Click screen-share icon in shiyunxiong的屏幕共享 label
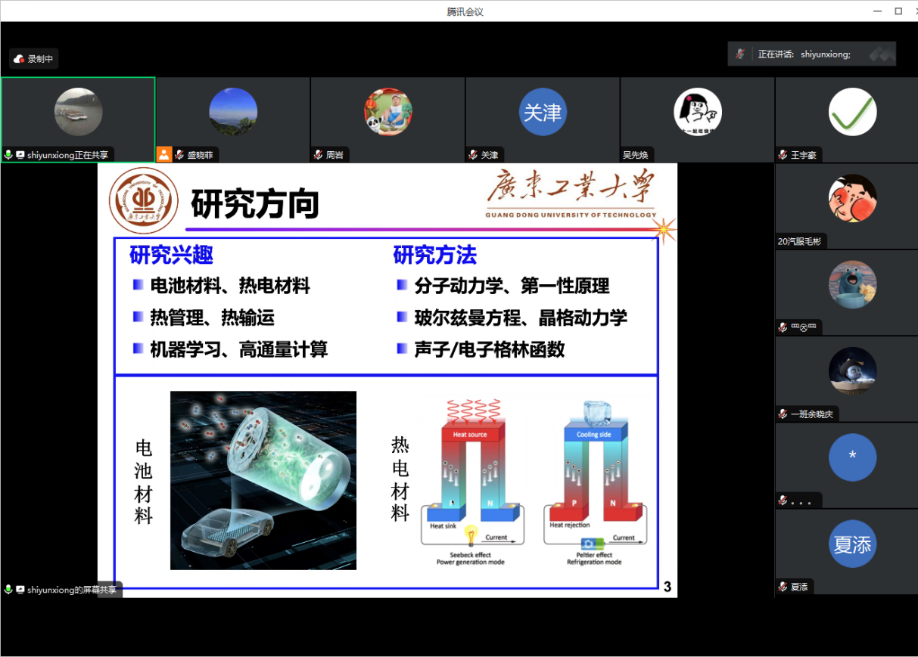The height and width of the screenshot is (657, 918). click(x=20, y=590)
